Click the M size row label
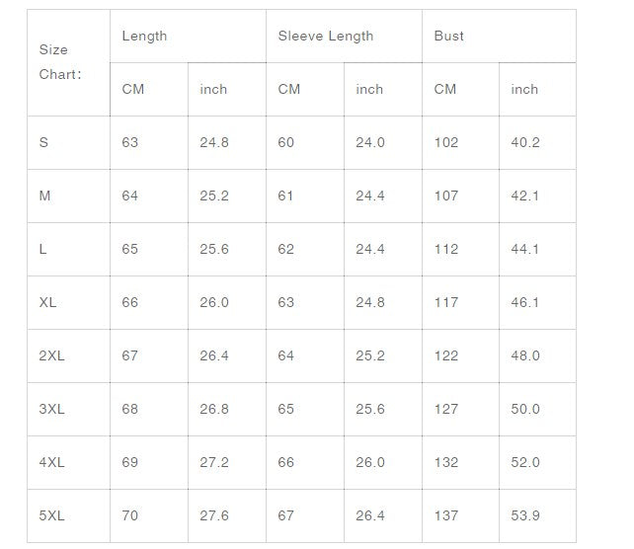This screenshot has height=549, width=634. pos(44,196)
